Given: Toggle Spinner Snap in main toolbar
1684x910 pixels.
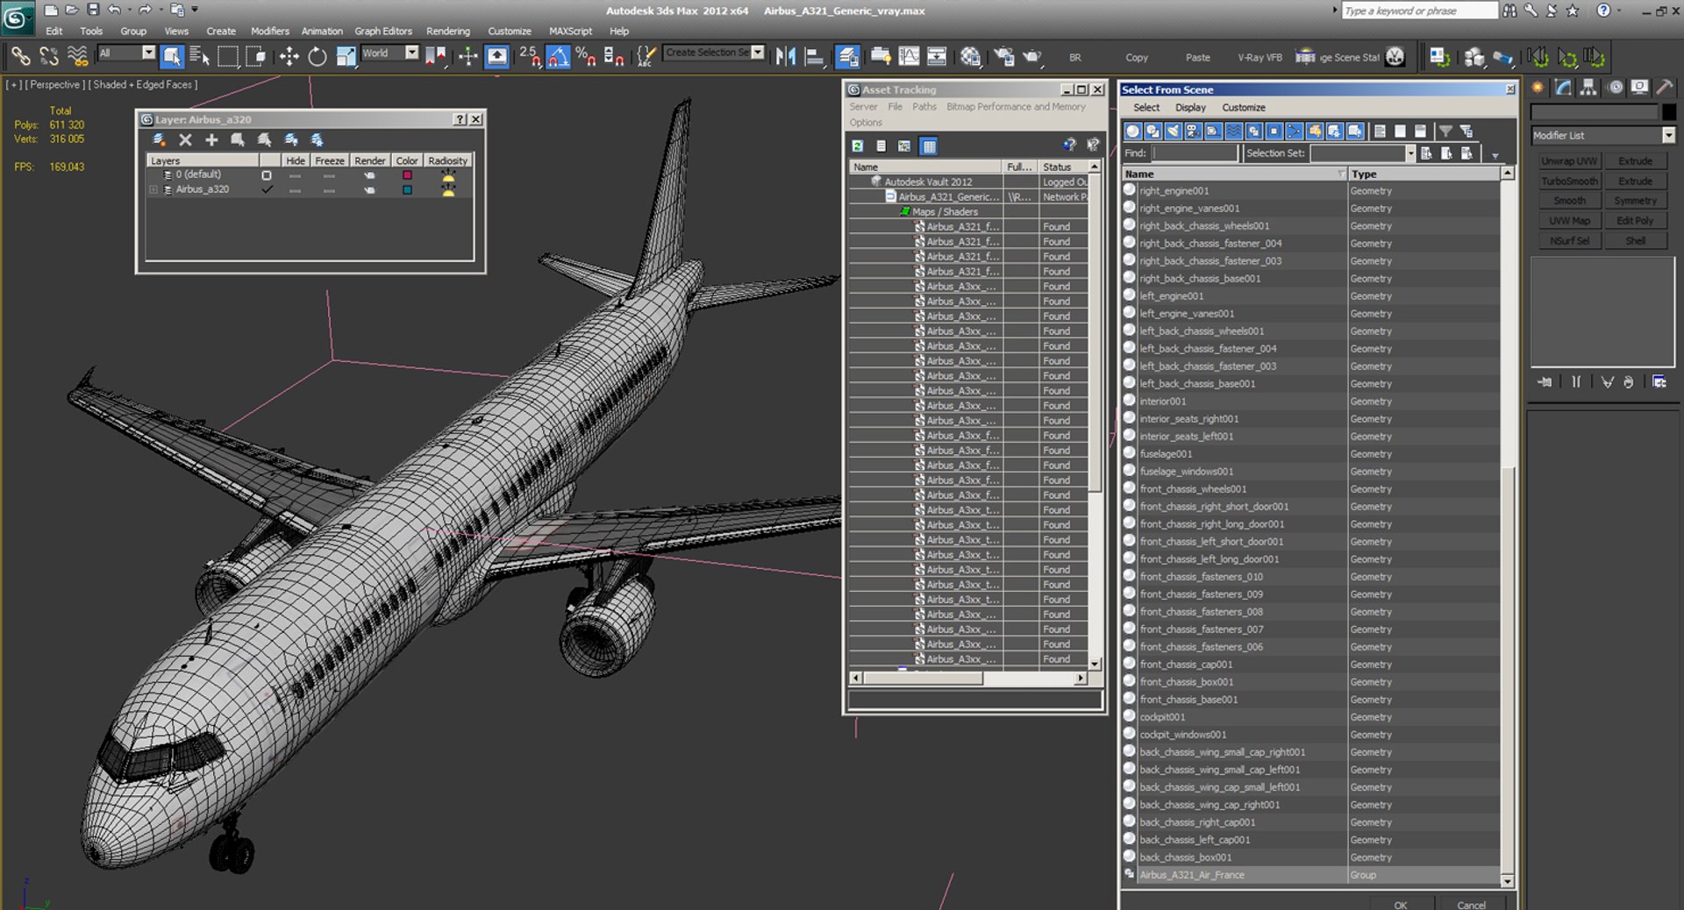Looking at the screenshot, I should [x=614, y=56].
